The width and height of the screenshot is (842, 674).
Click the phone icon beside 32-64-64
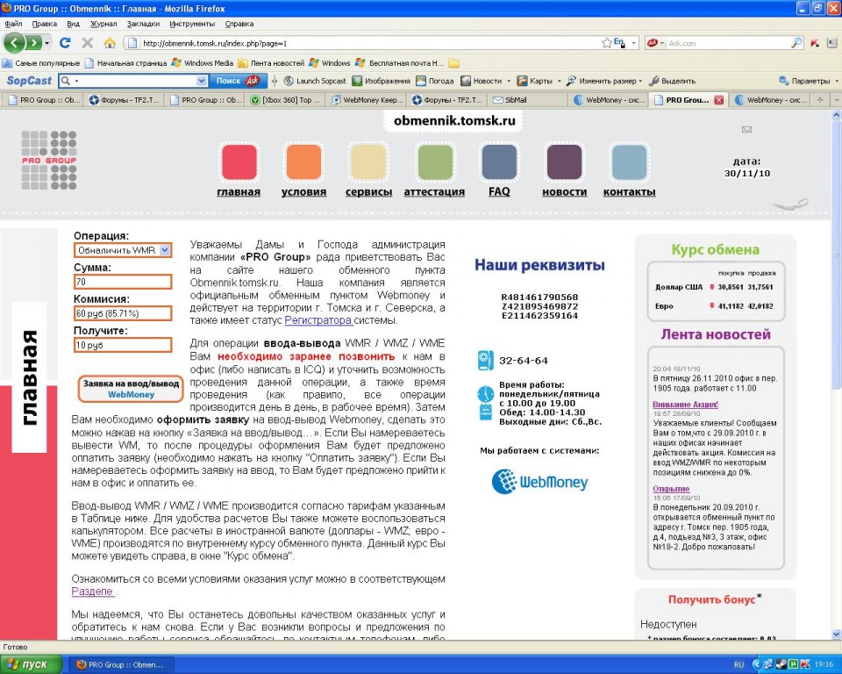(485, 360)
